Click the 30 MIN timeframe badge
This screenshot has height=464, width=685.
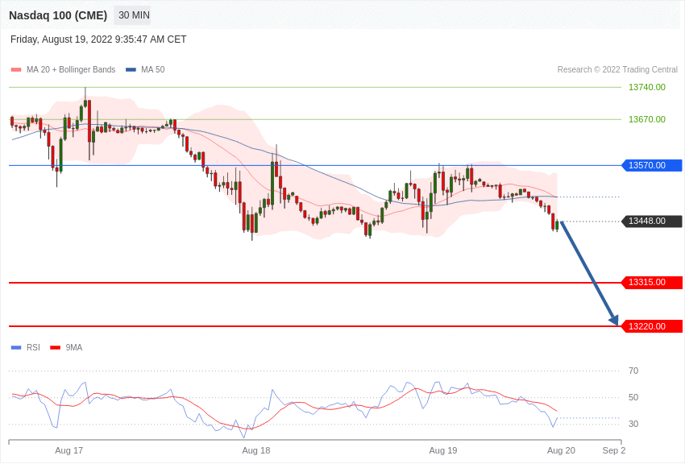click(134, 15)
